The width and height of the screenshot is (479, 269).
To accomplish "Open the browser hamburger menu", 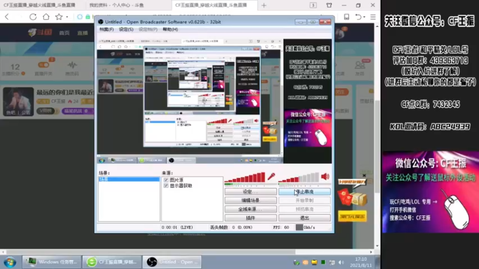I will (x=373, y=17).
